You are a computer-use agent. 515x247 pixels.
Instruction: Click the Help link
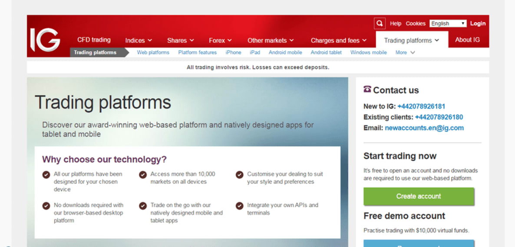(396, 23)
